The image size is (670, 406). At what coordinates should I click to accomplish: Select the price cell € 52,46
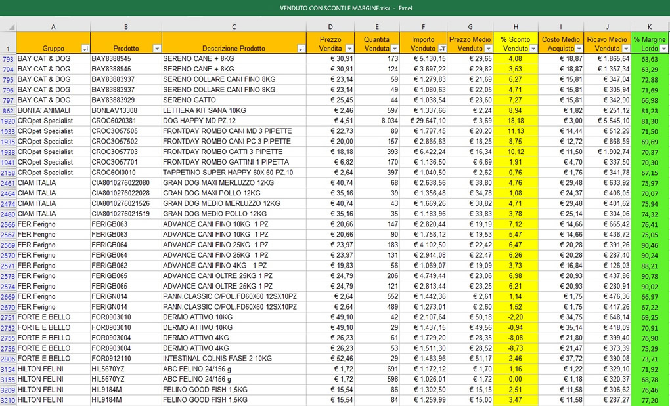pyautogui.click(x=330, y=359)
